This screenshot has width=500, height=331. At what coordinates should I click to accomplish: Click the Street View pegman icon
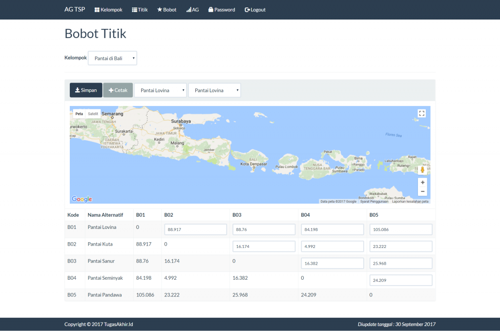(422, 169)
